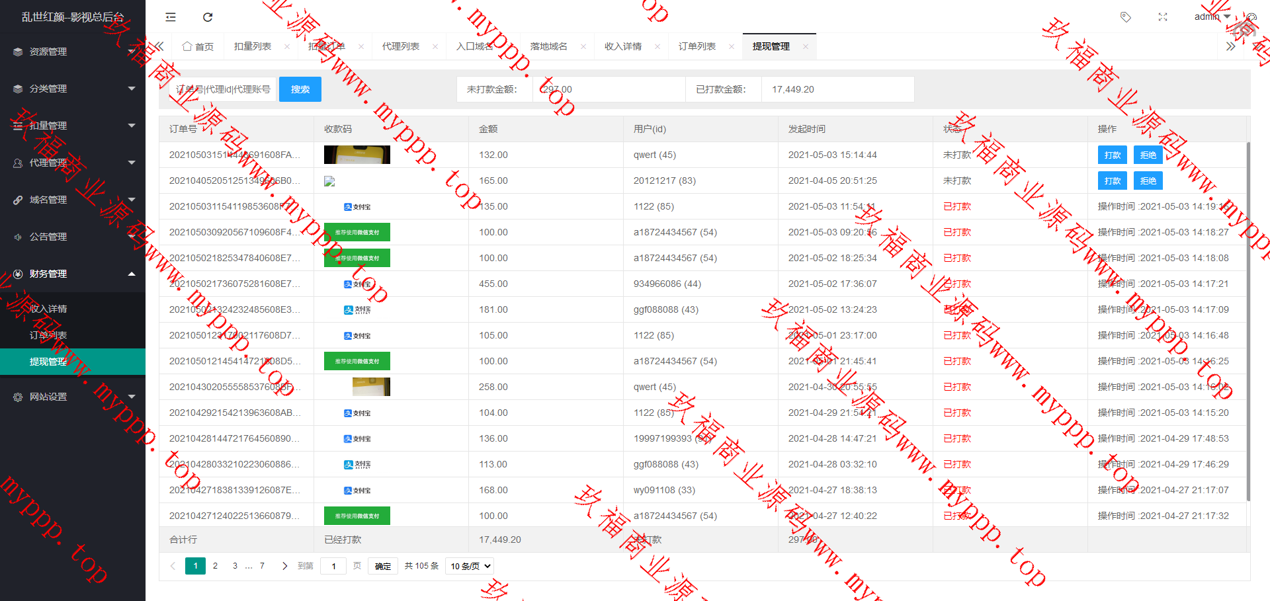1270x601 pixels.
Task: Click the sidebar collapse menu icon
Action: point(171,17)
